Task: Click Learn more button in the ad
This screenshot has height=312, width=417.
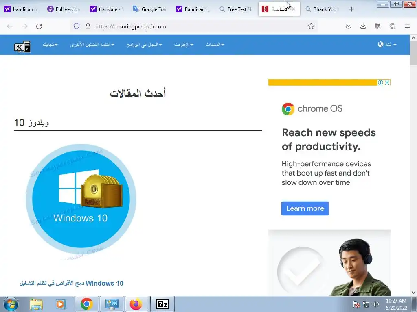Action: pos(305,208)
